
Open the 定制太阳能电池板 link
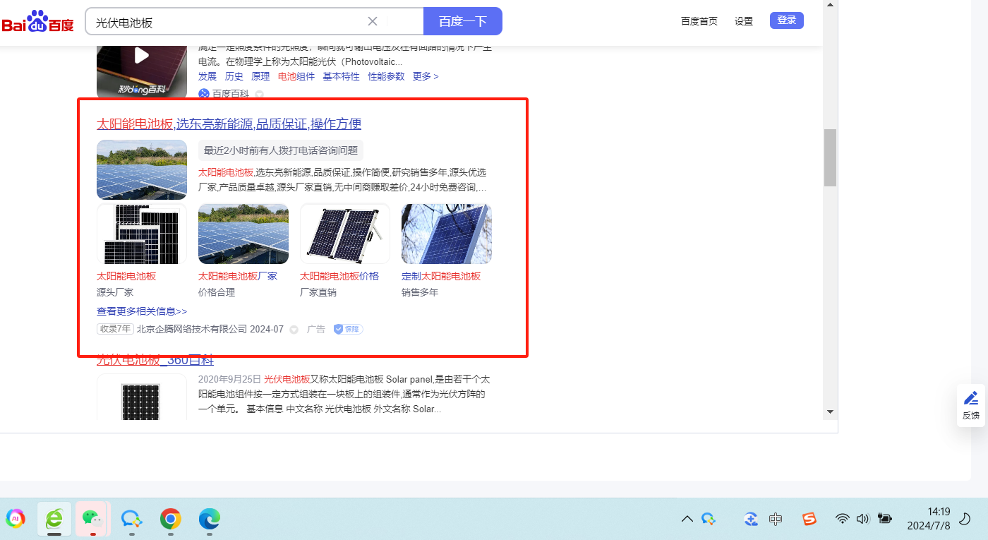441,276
